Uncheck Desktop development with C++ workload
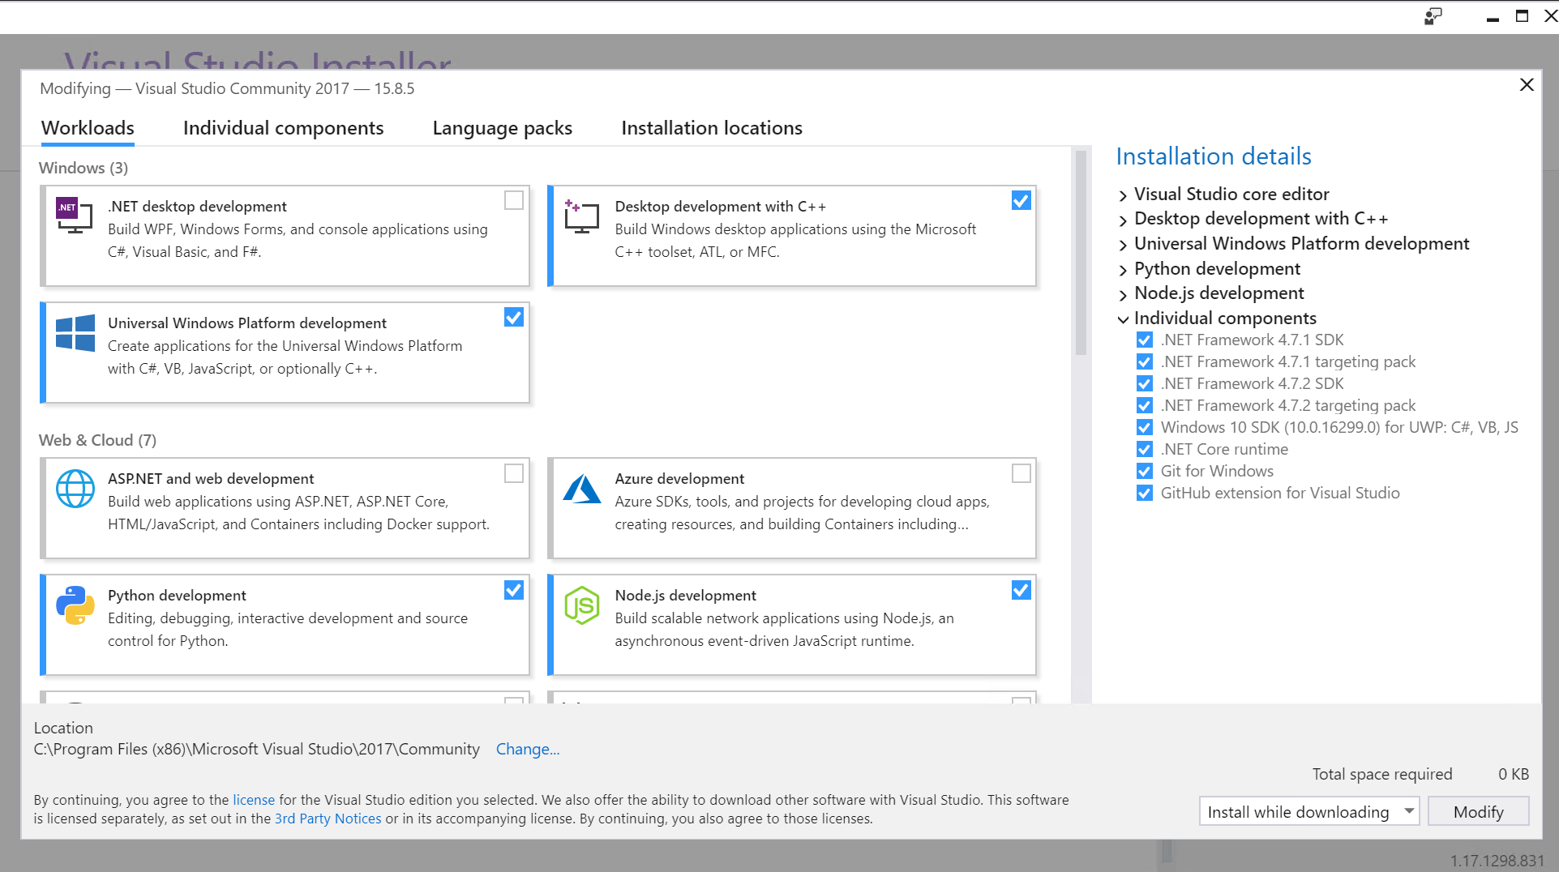Image resolution: width=1559 pixels, height=872 pixels. coord(1021,200)
